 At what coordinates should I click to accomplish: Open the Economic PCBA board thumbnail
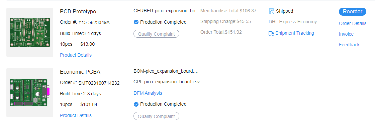(30, 92)
